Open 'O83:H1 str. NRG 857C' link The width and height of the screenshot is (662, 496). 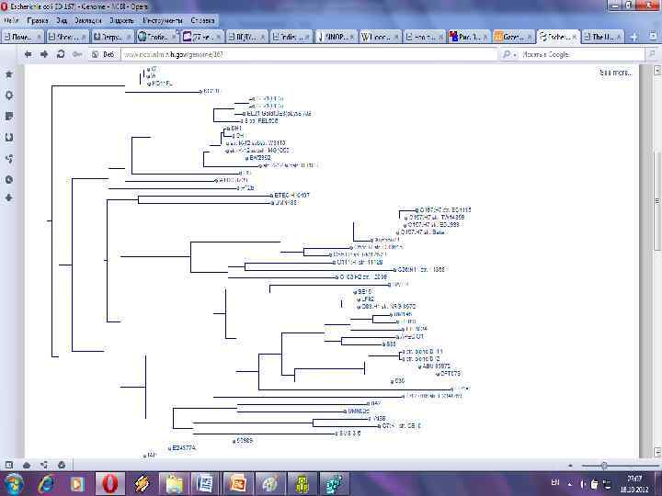(388, 306)
